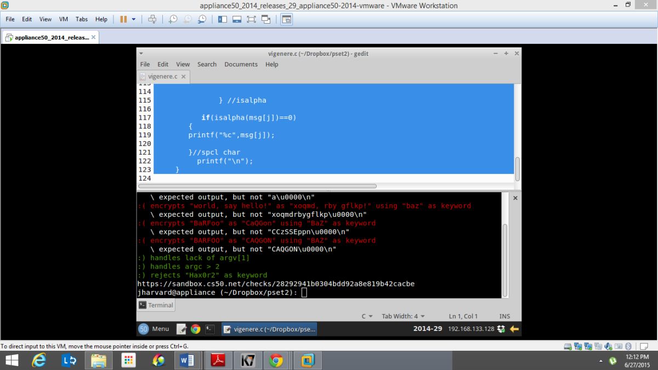Click the printf("%c",msg[j]); code line
This screenshot has height=370, width=658.
pos(231,134)
